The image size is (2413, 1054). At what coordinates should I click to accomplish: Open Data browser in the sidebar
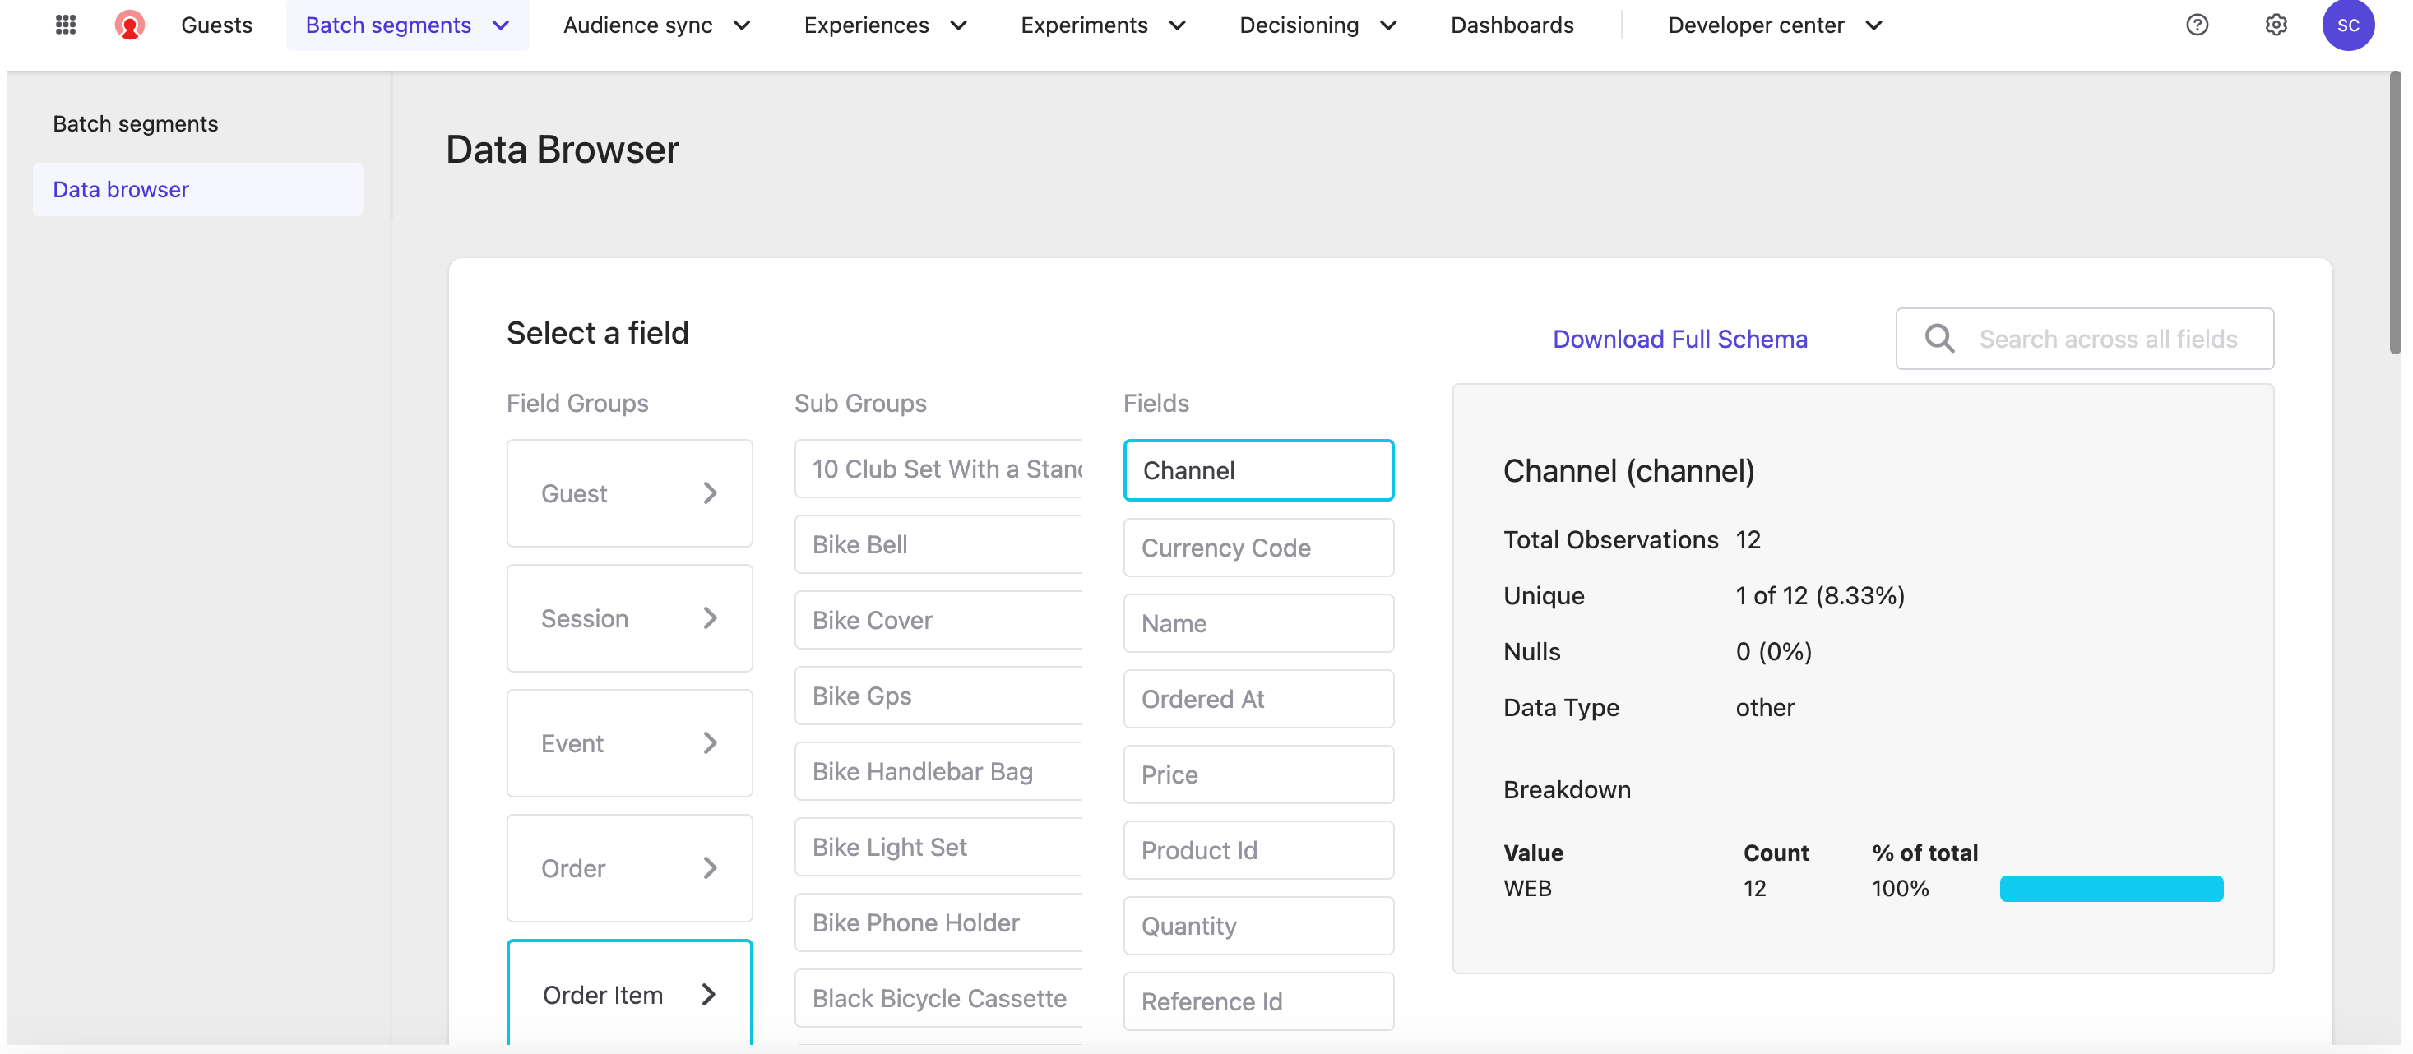121,190
